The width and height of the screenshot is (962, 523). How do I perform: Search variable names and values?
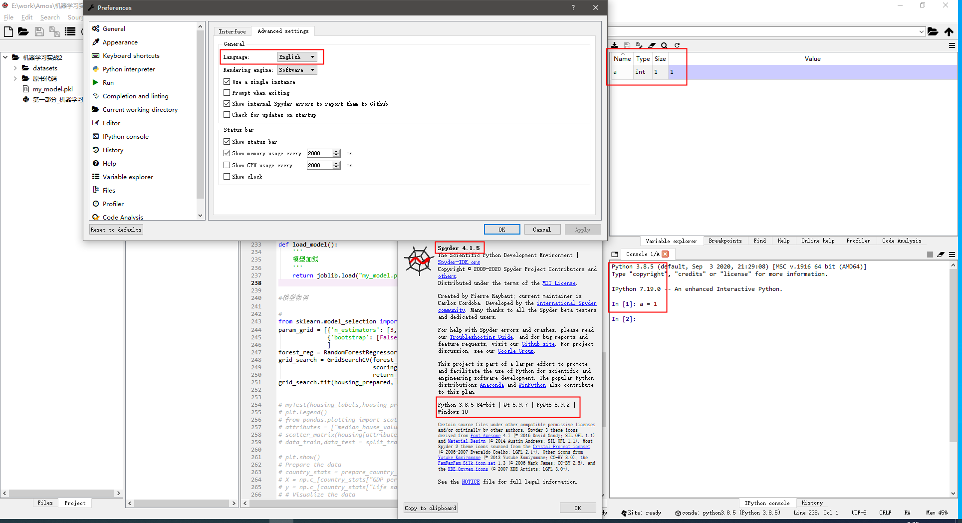pyautogui.click(x=664, y=45)
